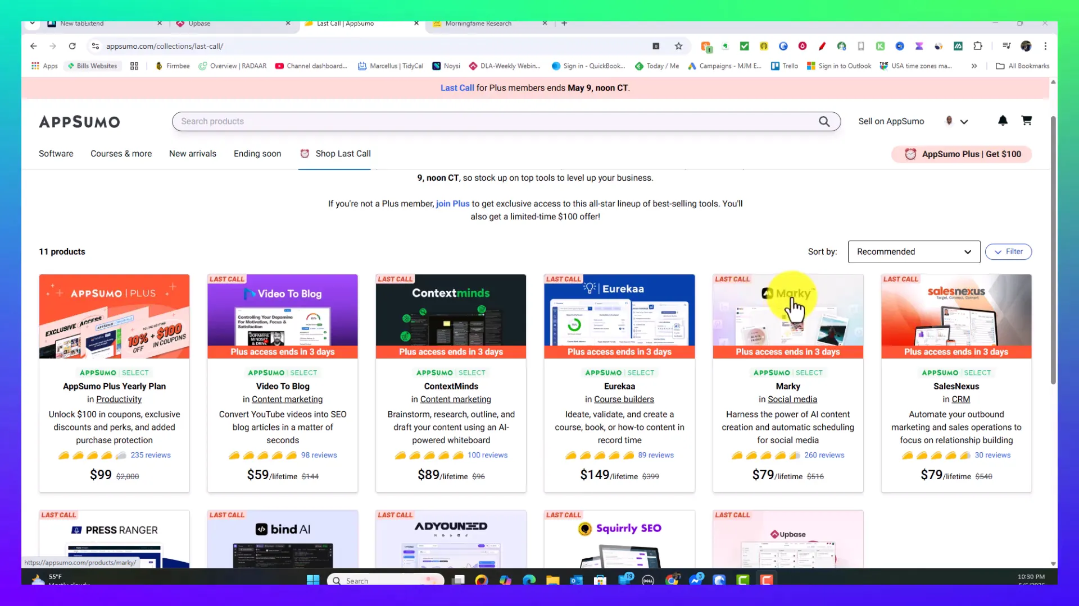Screen dimensions: 1079x606
Task: Go back to previous page
Action: click(x=34, y=46)
